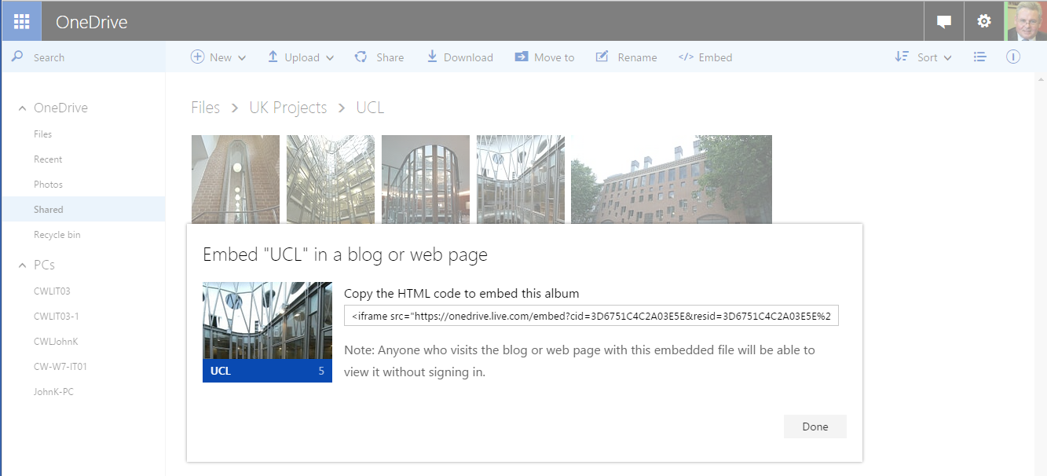Click the Share toolbar icon

click(x=361, y=57)
